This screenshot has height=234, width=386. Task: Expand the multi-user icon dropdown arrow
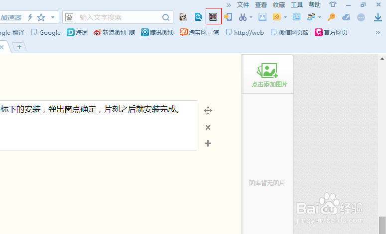pyautogui.click(x=320, y=17)
